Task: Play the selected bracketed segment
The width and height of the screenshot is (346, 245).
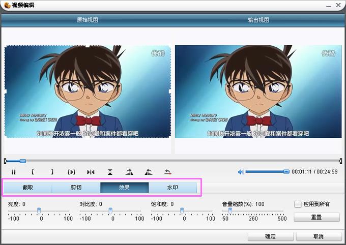Action: [x=71, y=172]
